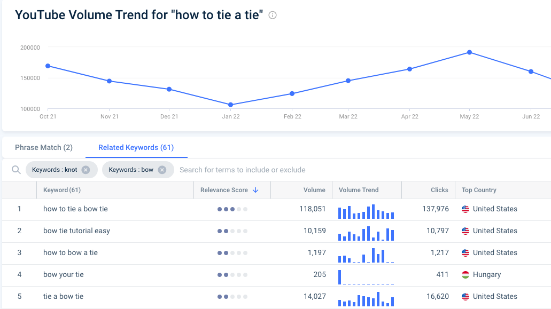Sort by the Clicks column header
551x309 pixels.
439,190
